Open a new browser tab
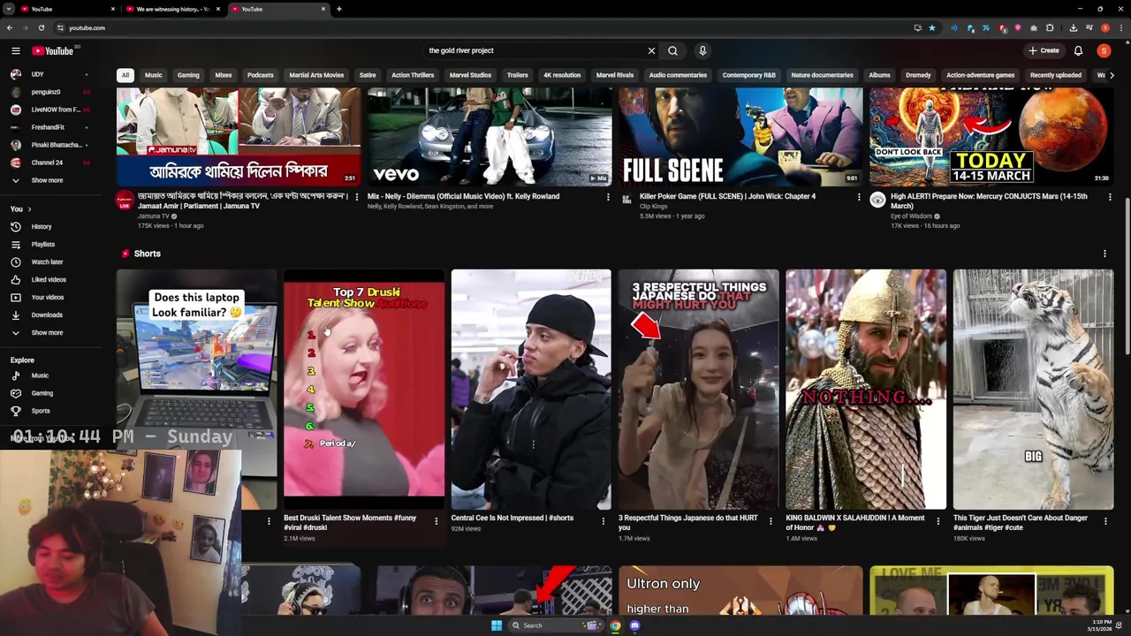 [339, 9]
